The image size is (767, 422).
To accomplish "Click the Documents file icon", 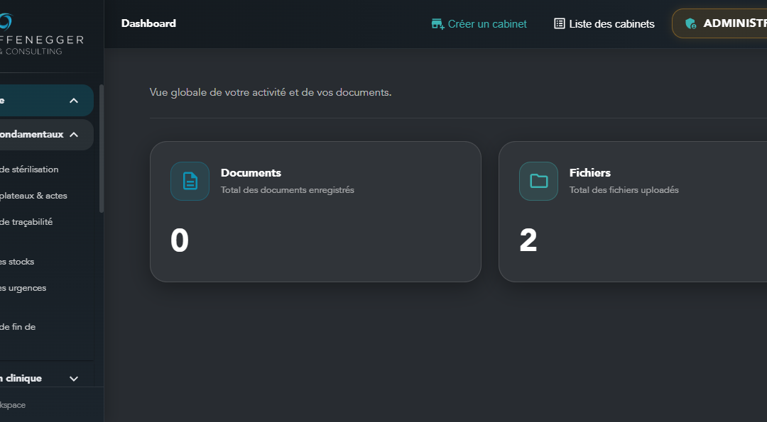I will click(x=190, y=181).
